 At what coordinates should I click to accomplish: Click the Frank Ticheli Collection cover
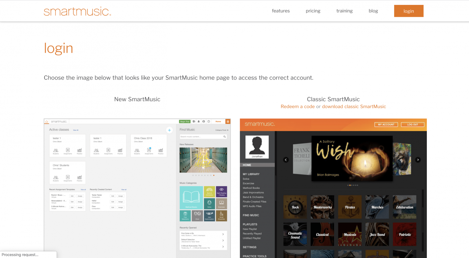302,158
